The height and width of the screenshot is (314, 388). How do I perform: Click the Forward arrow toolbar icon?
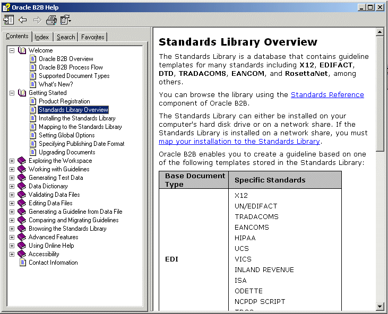(x=37, y=20)
